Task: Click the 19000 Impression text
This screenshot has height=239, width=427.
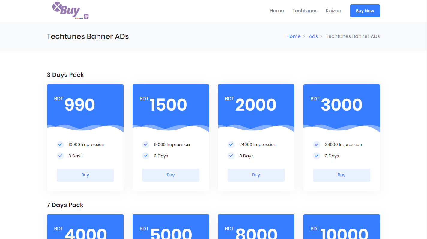Action: tap(172, 145)
